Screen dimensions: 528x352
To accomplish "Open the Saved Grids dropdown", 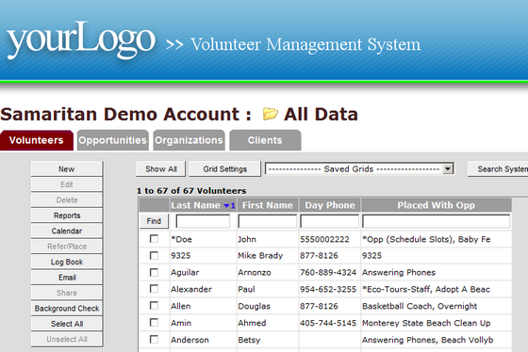I will click(x=359, y=168).
